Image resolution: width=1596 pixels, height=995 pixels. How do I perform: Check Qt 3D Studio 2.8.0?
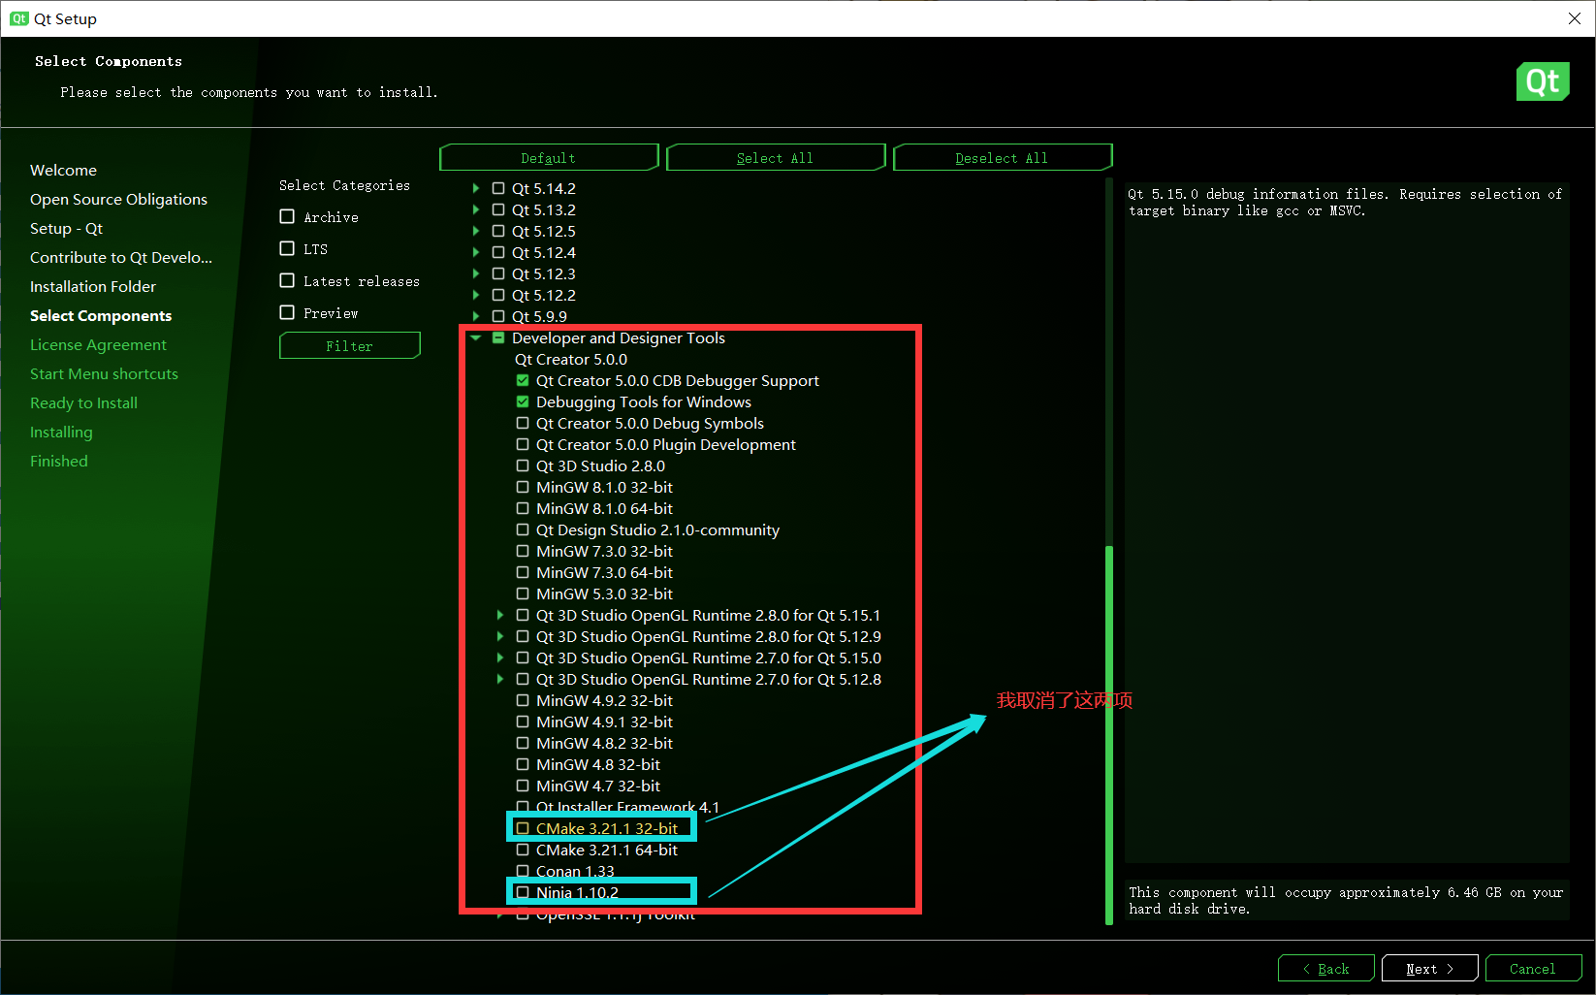[x=523, y=465]
